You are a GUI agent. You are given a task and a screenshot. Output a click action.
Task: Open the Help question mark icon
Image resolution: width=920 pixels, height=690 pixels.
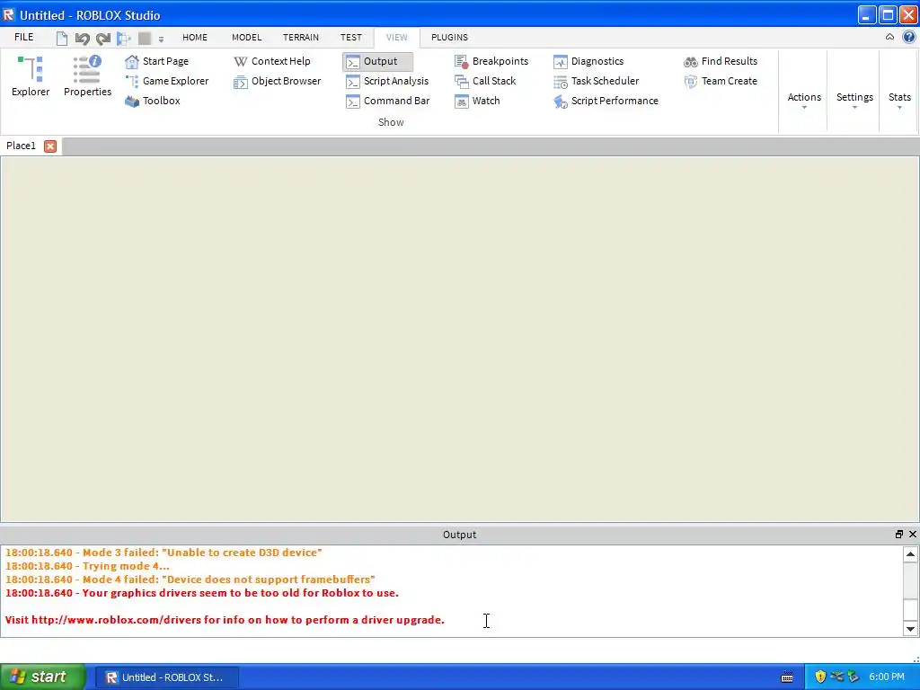909,37
